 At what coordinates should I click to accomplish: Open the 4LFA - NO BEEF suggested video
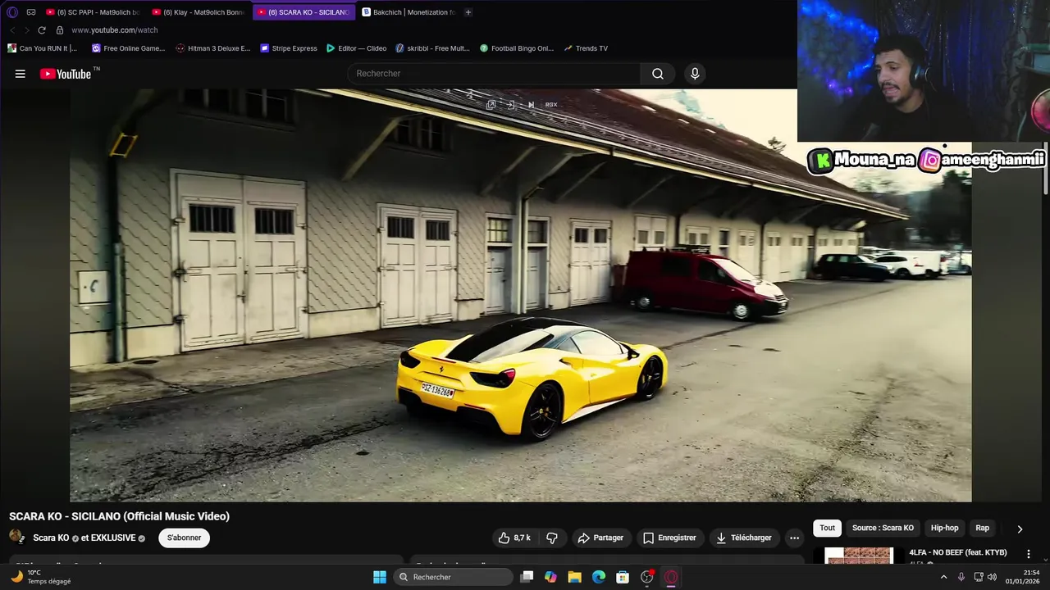point(957,552)
